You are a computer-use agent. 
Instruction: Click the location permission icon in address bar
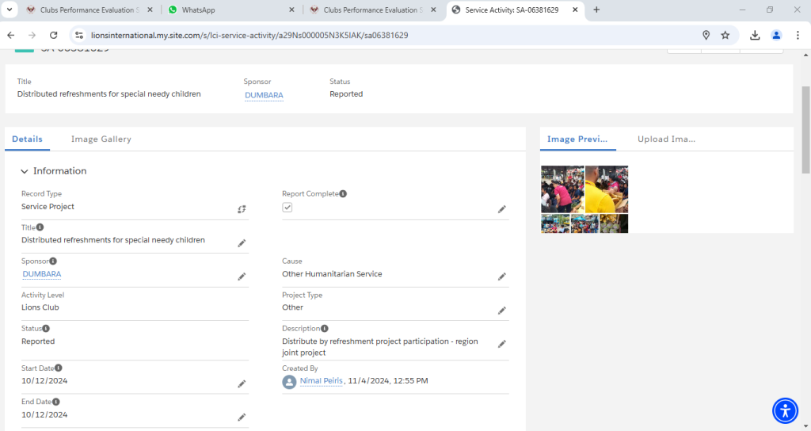pos(706,35)
